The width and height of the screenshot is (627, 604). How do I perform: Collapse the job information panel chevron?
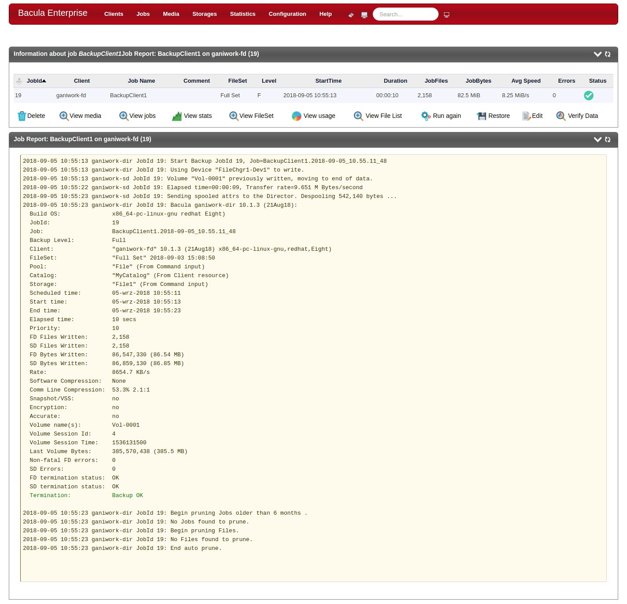598,54
